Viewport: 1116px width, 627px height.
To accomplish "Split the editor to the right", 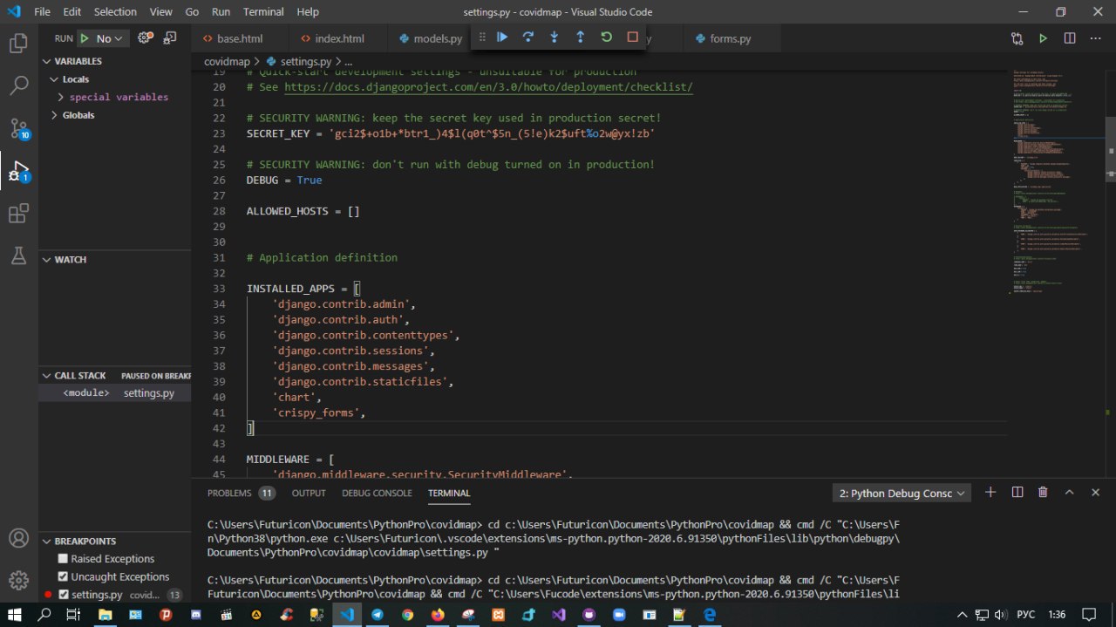I will (x=1070, y=38).
